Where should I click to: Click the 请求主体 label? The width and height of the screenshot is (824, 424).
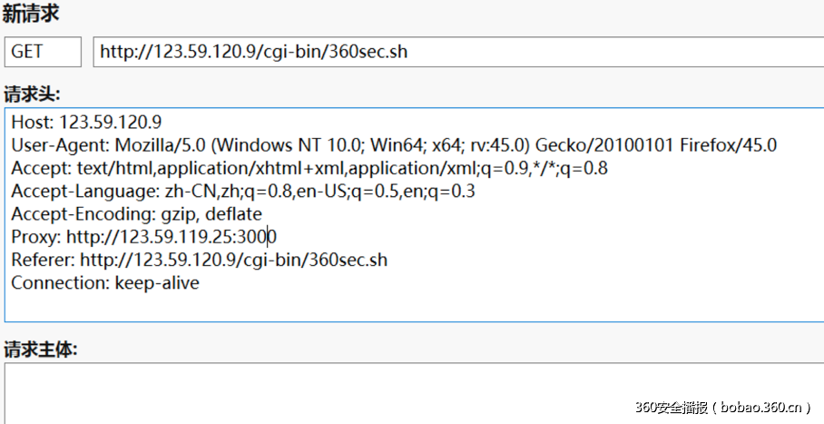click(40, 350)
